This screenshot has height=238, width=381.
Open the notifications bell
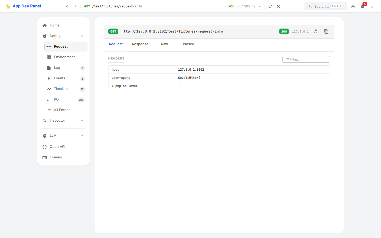tap(362, 6)
